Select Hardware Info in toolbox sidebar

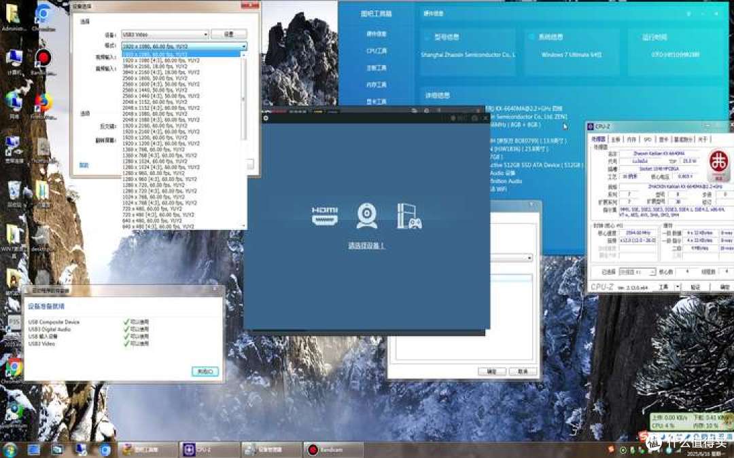(x=377, y=34)
